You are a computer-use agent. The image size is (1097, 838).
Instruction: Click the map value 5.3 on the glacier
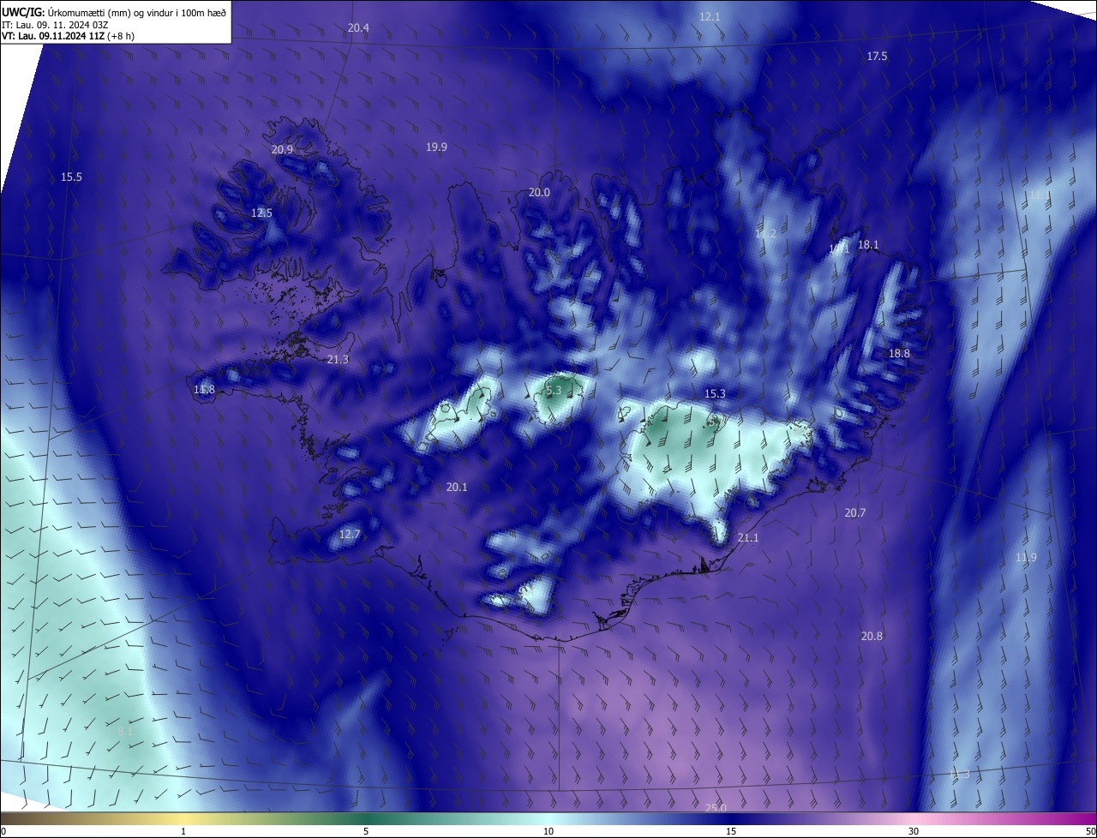554,391
